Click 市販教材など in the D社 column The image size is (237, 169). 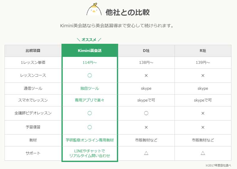pyautogui.click(x=146, y=140)
